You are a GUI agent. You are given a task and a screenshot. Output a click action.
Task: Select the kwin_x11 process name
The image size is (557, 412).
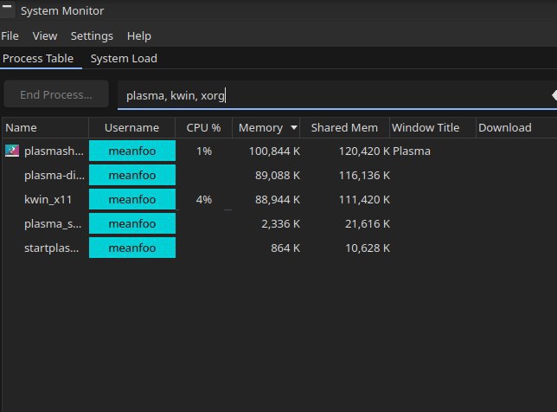pos(48,199)
